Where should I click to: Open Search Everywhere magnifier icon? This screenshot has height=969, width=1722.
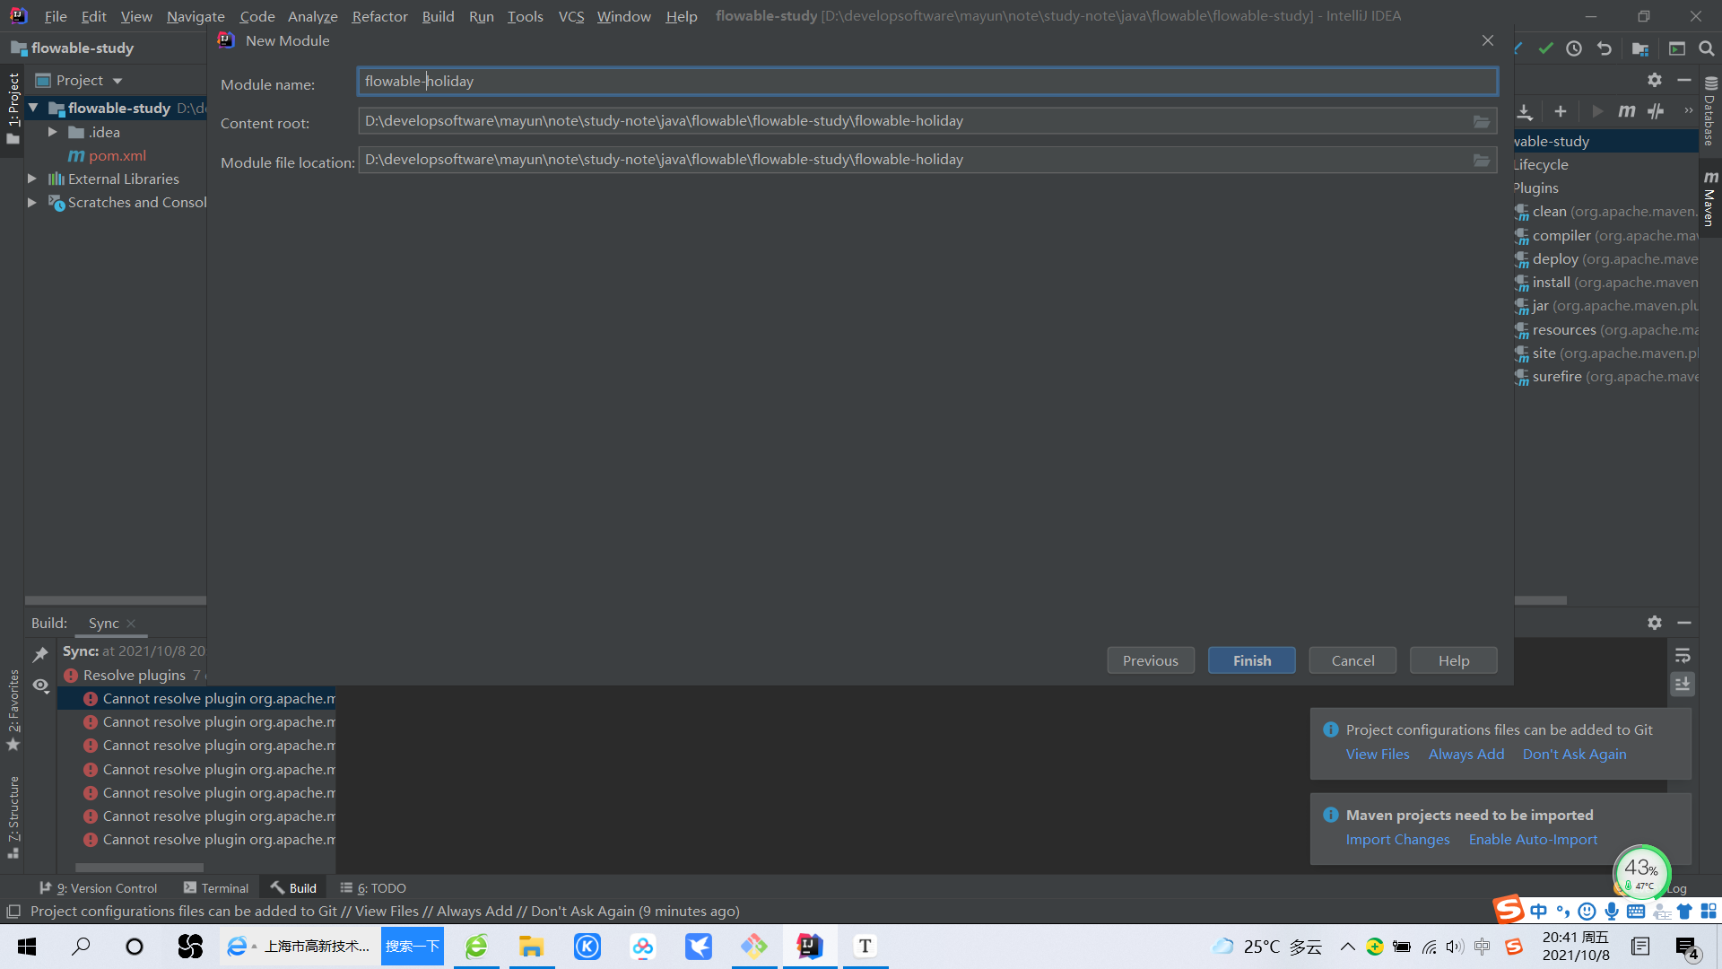(x=1706, y=48)
